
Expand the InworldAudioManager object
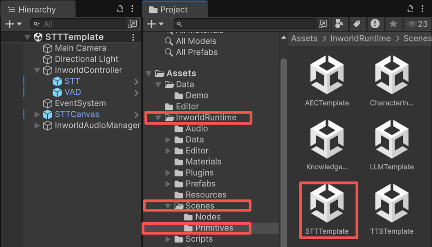[x=37, y=126]
